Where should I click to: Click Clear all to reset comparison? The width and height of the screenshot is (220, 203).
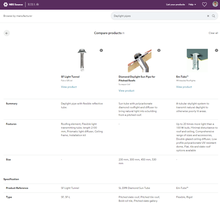coord(213,33)
